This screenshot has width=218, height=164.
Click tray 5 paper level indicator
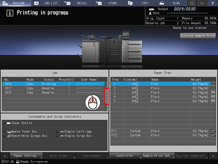(x=213, y=101)
